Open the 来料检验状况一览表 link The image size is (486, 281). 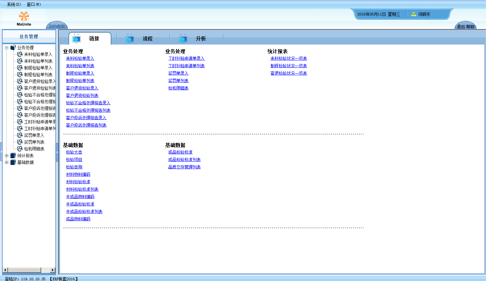pyautogui.click(x=289, y=58)
